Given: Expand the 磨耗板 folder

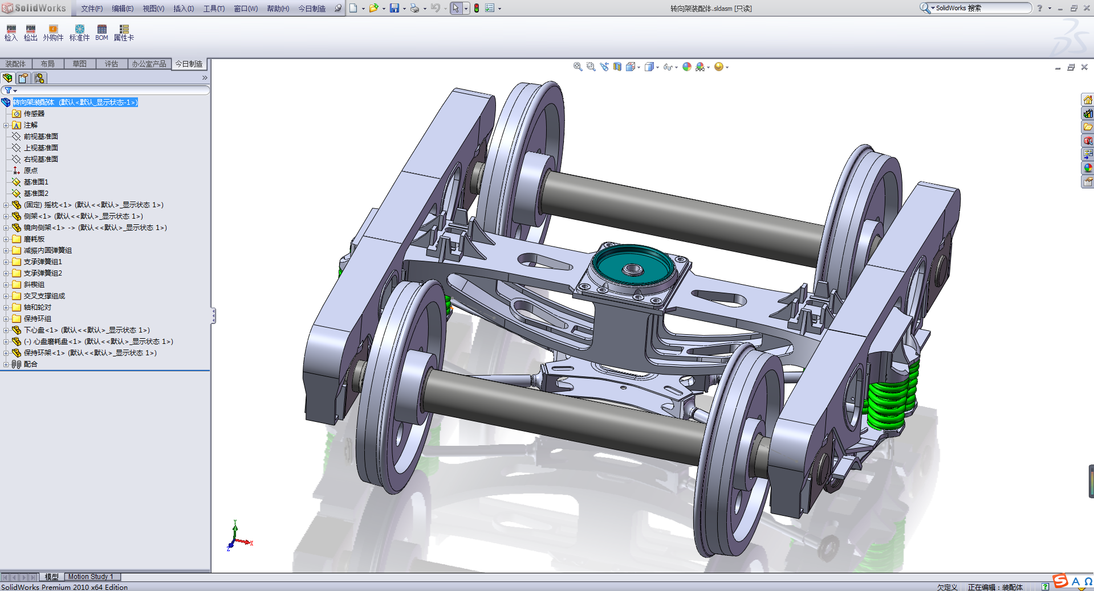Looking at the screenshot, I should tap(6, 239).
